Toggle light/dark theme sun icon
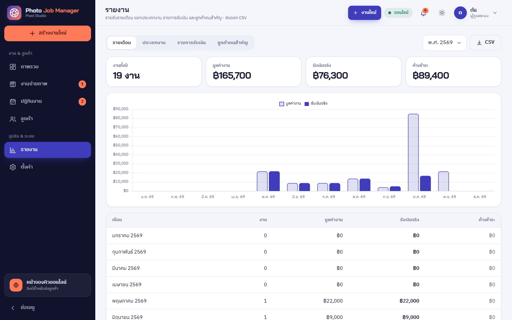 coord(442,13)
